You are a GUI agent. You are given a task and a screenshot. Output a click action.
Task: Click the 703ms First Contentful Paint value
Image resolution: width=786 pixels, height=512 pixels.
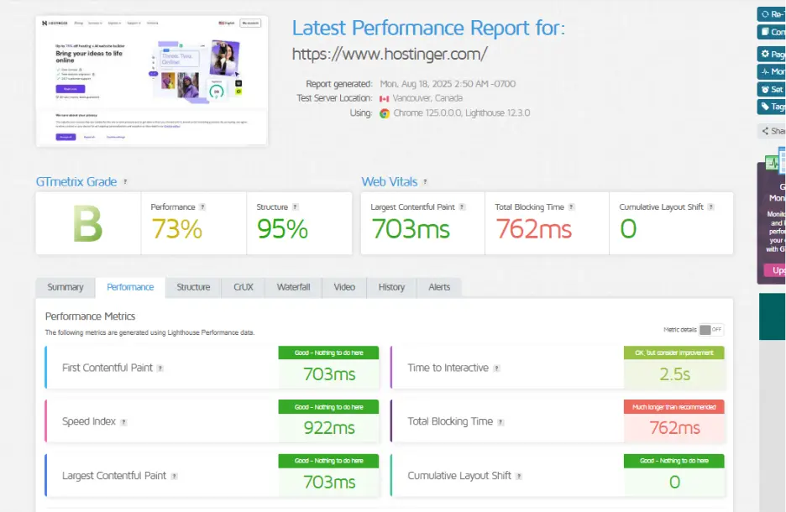pyautogui.click(x=329, y=374)
